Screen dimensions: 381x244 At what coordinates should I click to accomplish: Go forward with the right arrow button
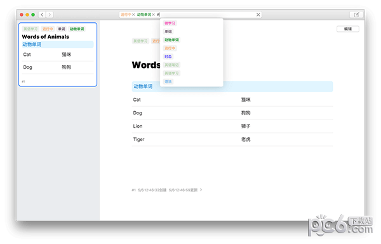50,15
